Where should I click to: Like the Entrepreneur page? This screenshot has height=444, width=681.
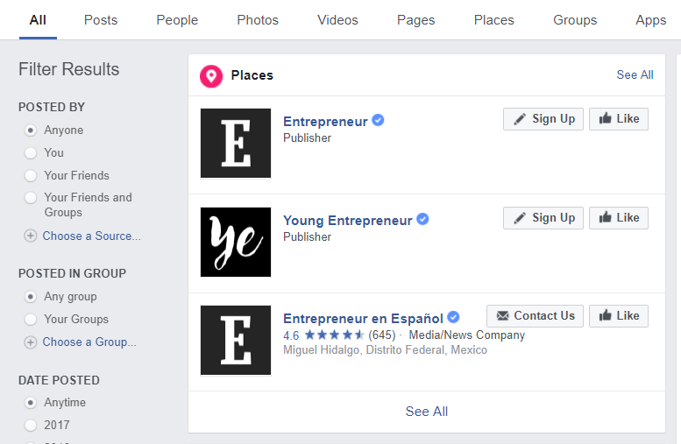[619, 119]
